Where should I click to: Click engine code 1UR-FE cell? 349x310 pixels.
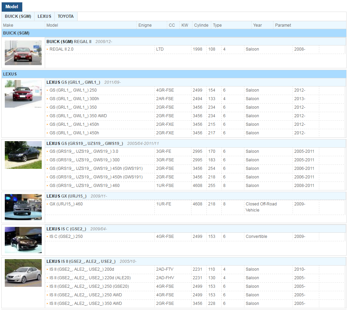[x=164, y=204]
